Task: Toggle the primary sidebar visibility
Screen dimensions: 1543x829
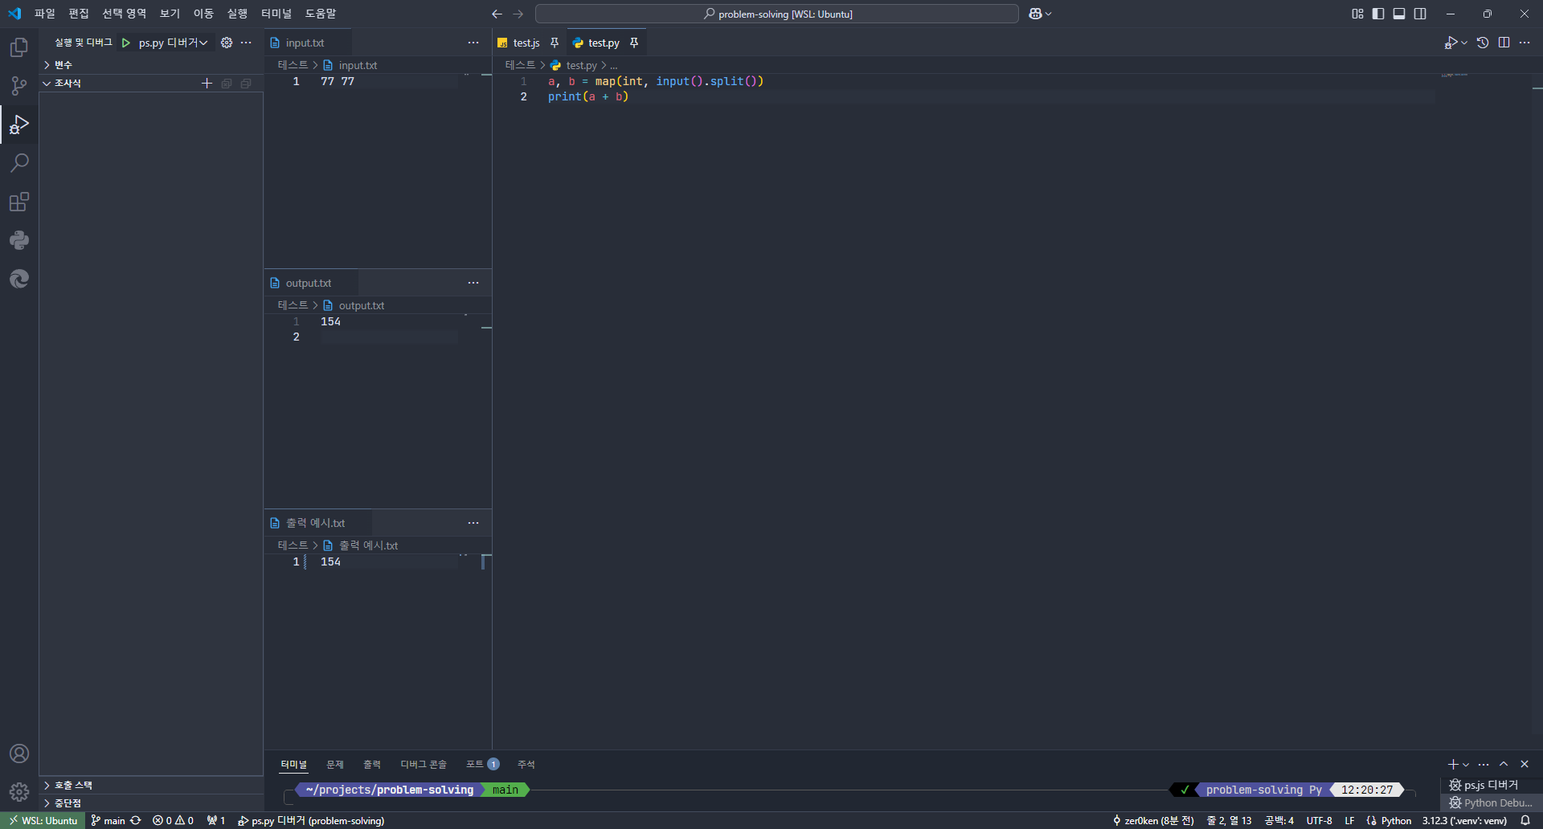Action: pyautogui.click(x=1378, y=14)
